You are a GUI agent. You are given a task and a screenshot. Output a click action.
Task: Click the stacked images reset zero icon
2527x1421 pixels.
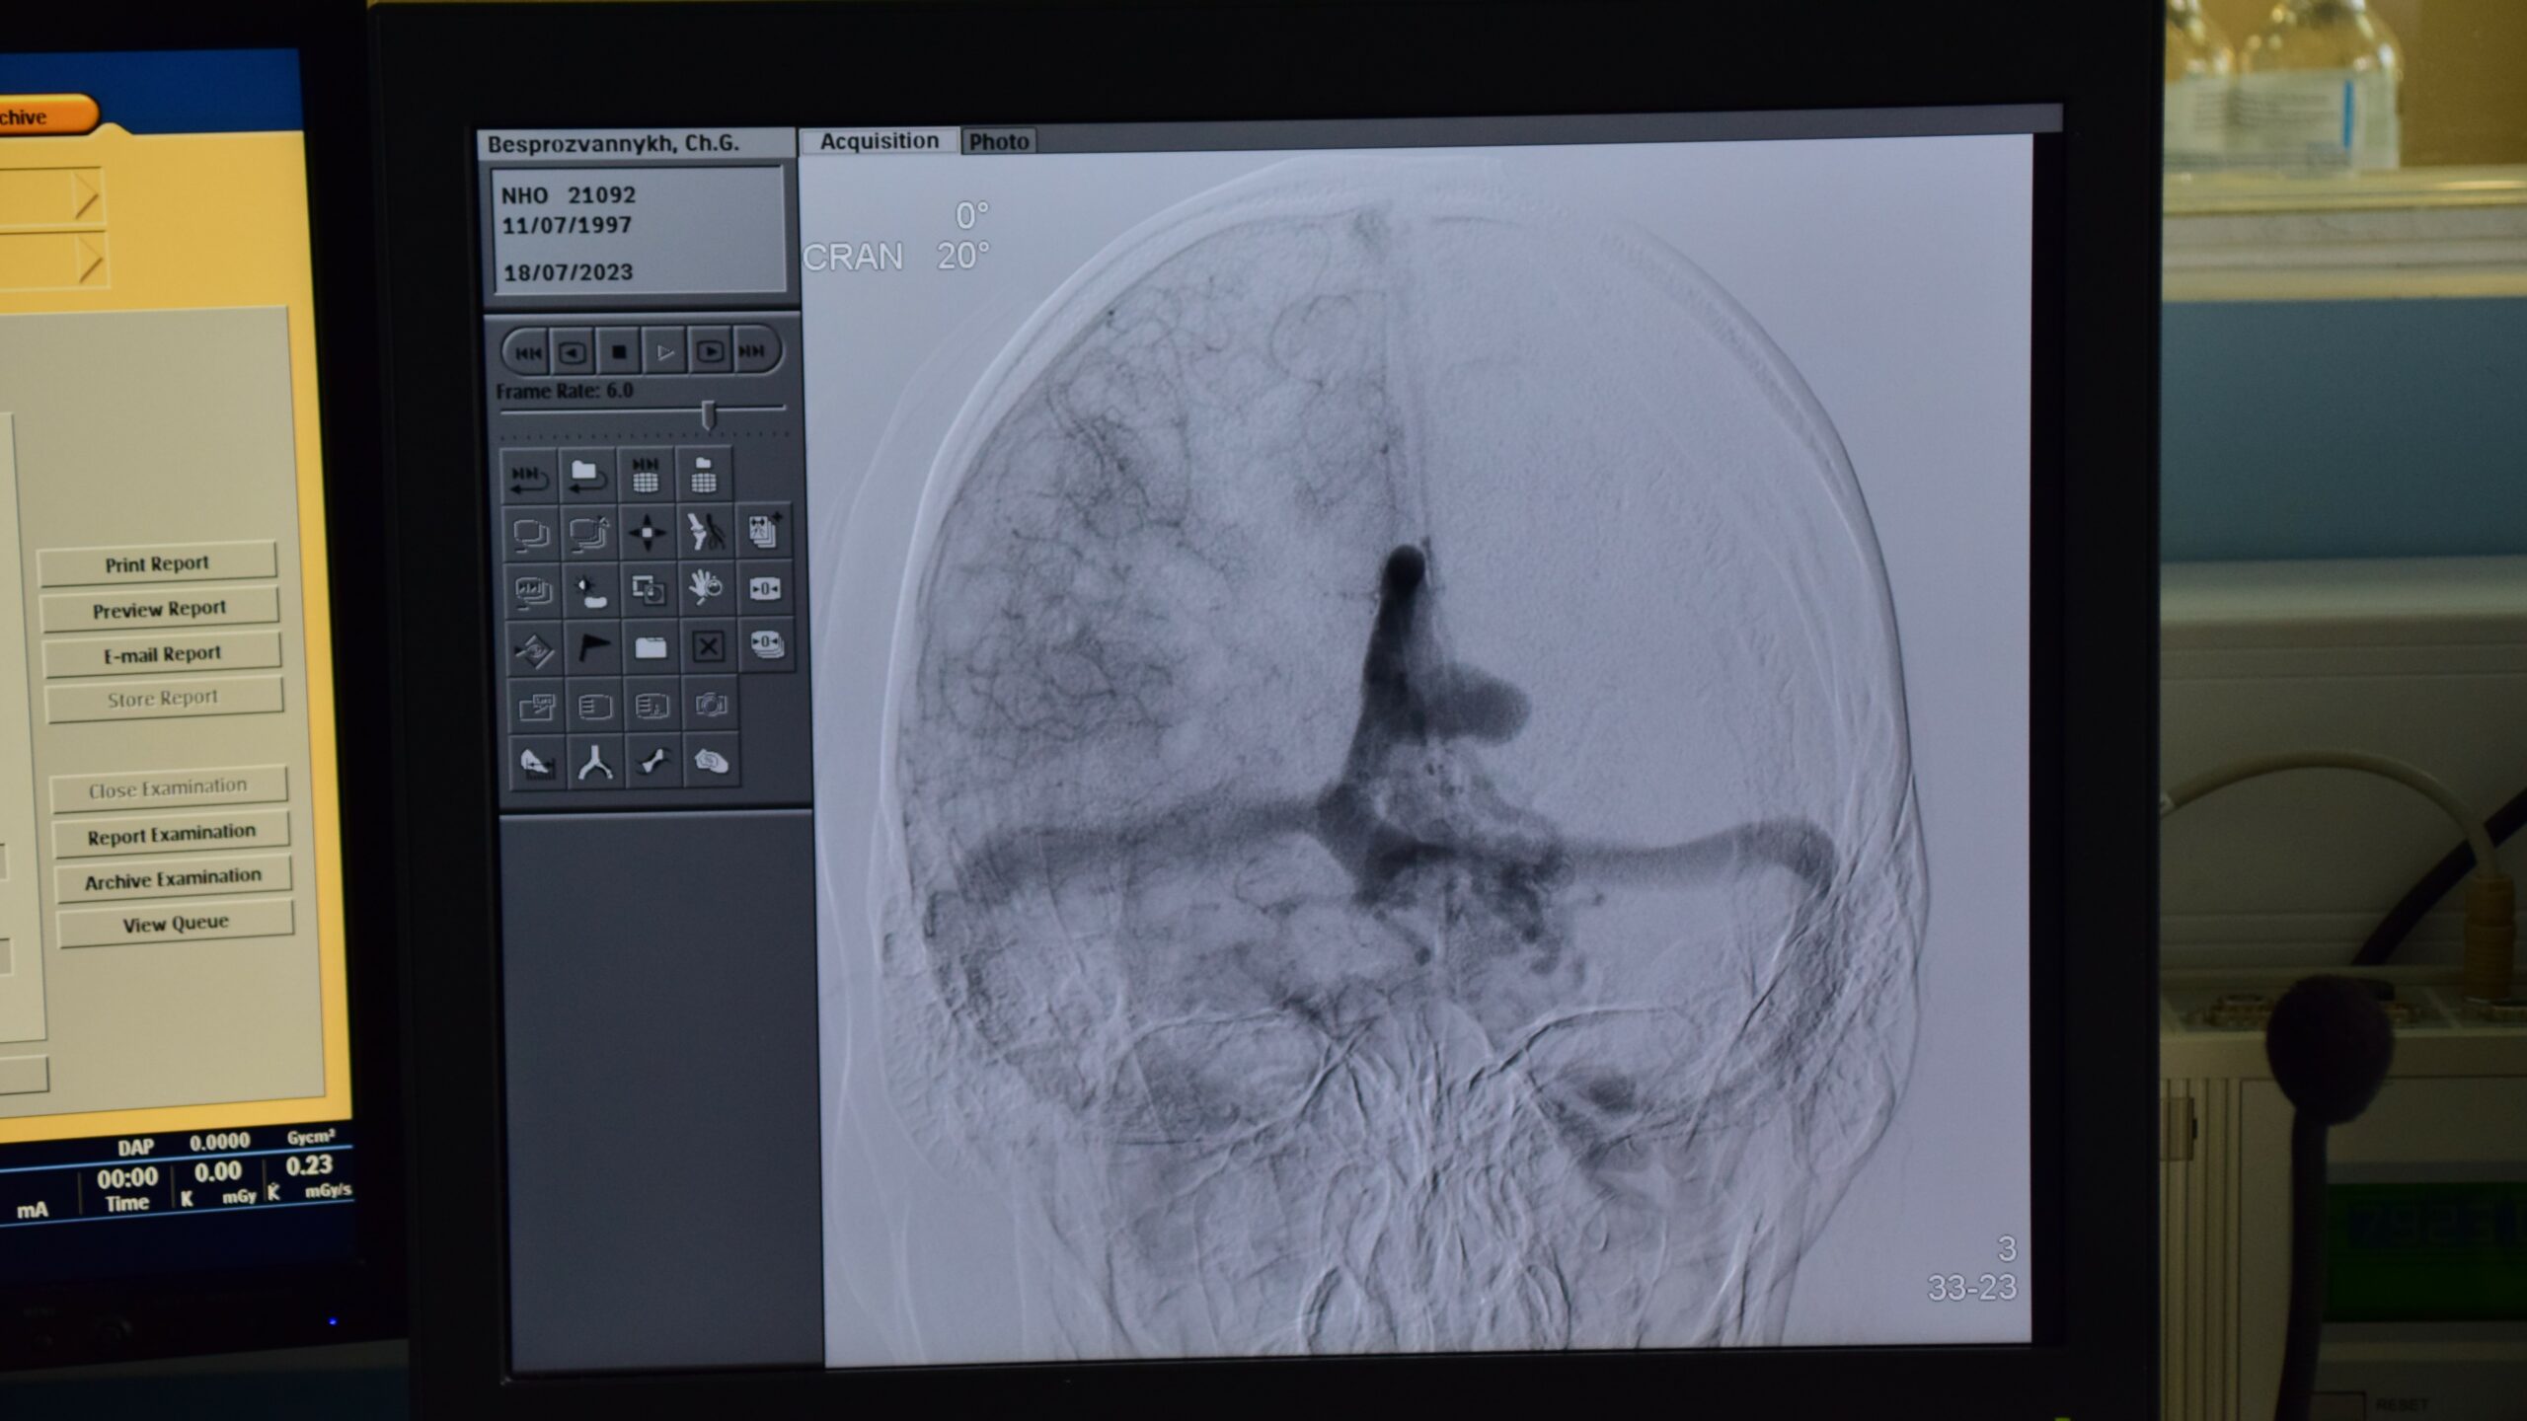(x=766, y=645)
